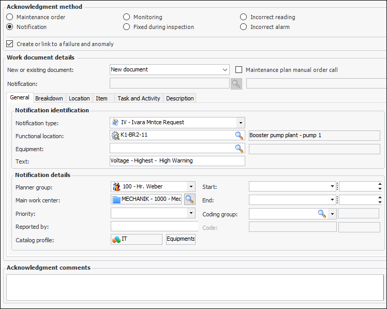387x309 pixels.
Task: Switch to the Breakdown tab
Action: (x=49, y=98)
